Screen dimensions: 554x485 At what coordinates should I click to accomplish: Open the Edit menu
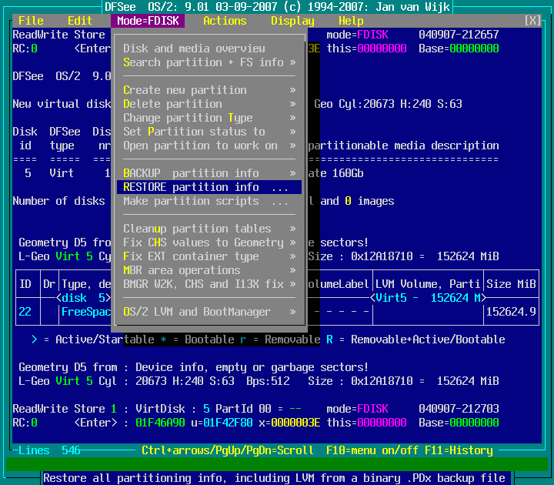[x=80, y=21]
